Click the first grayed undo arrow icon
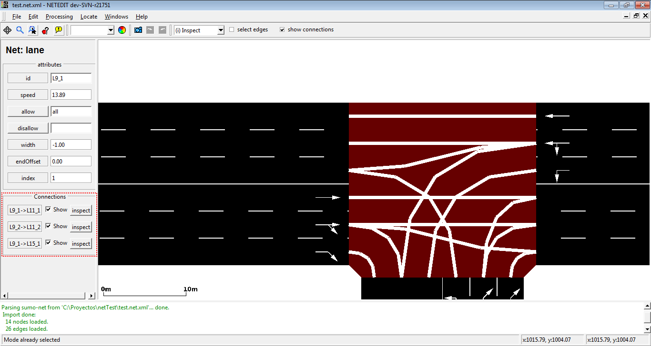Screen dimensions: 651x346 coord(150,30)
